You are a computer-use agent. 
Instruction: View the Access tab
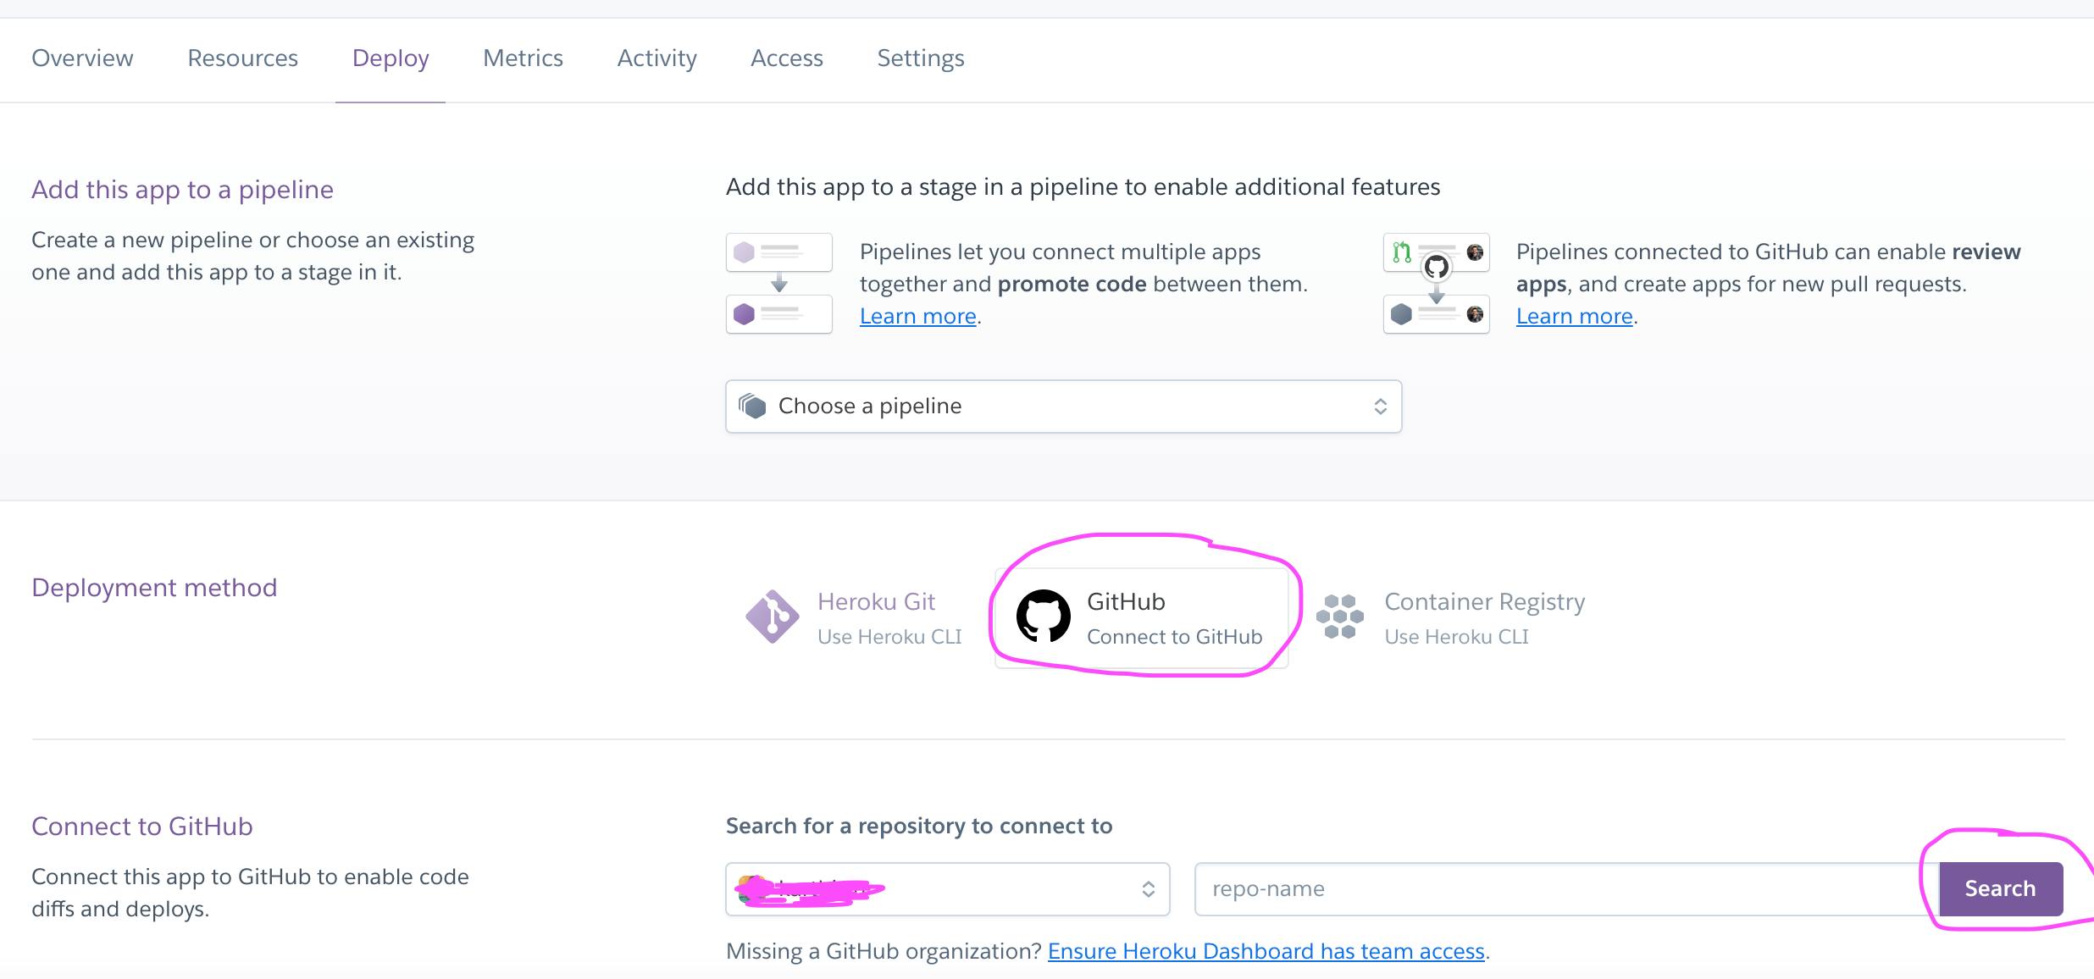click(787, 58)
